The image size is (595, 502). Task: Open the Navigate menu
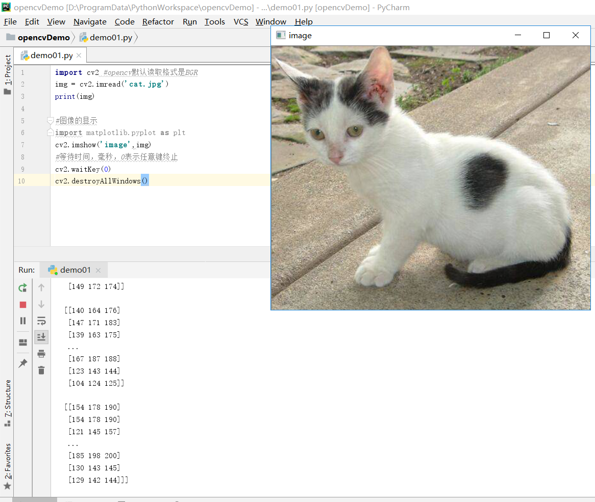coord(90,21)
